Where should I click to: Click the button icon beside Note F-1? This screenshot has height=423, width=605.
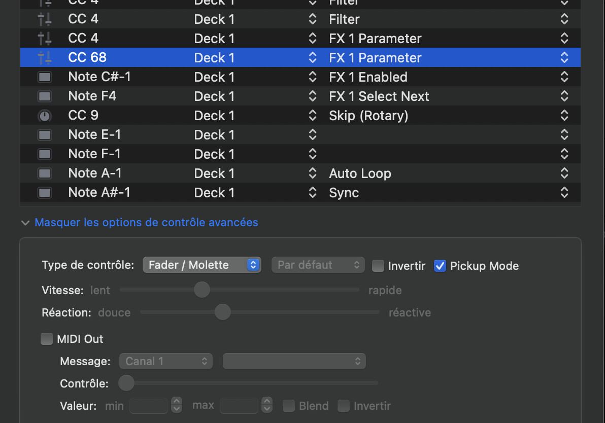pyautogui.click(x=45, y=154)
